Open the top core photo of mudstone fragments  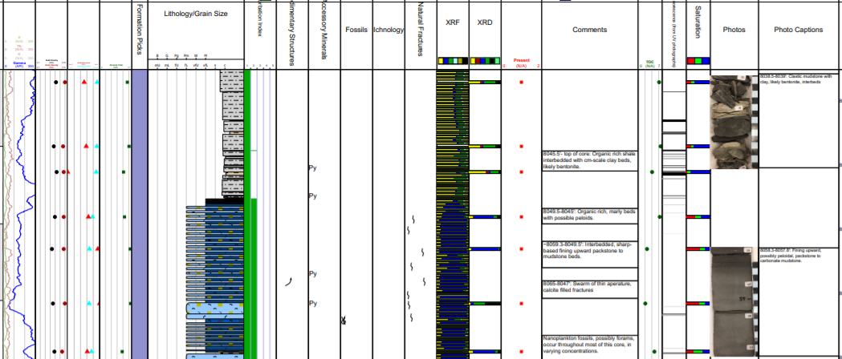click(x=734, y=120)
